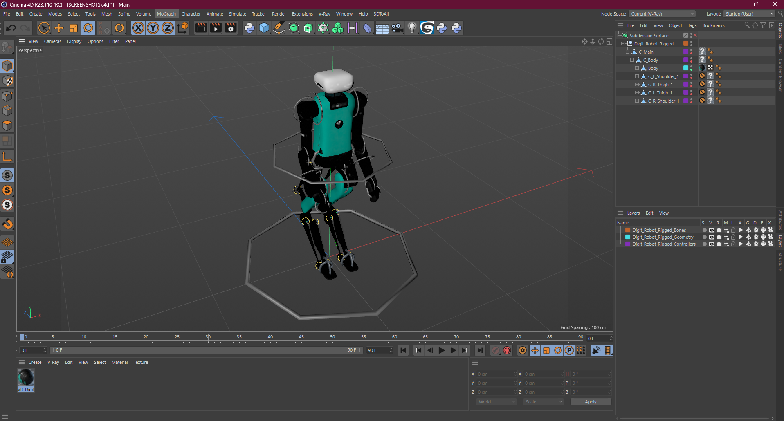This screenshot has width=784, height=421.
Task: Add a Cube primitive object
Action: [264, 28]
